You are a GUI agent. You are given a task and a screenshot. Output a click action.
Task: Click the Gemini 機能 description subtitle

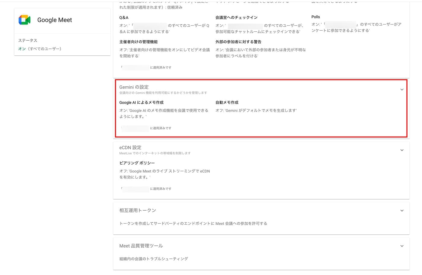tap(163, 93)
